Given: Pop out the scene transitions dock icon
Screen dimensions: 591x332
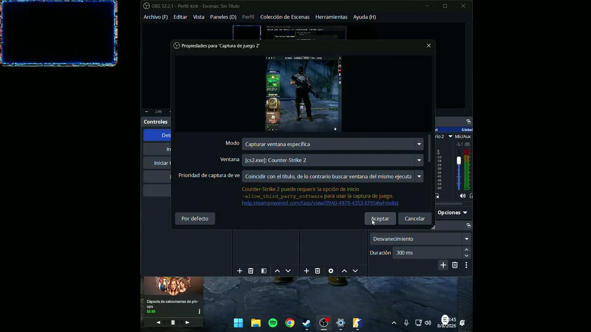Looking at the screenshot, I should 468,225.
